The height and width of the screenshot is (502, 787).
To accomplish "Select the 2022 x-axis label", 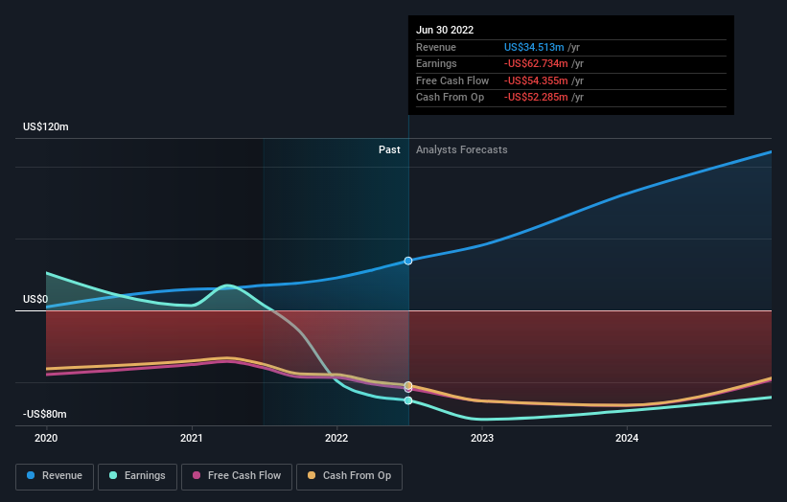I will point(336,438).
